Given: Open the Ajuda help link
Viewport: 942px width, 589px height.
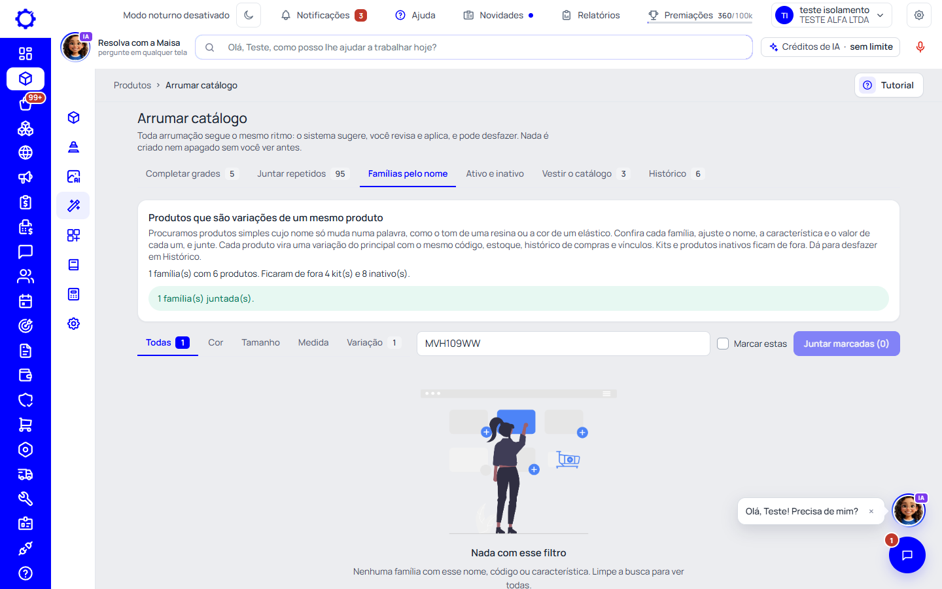Looking at the screenshot, I should point(415,15).
